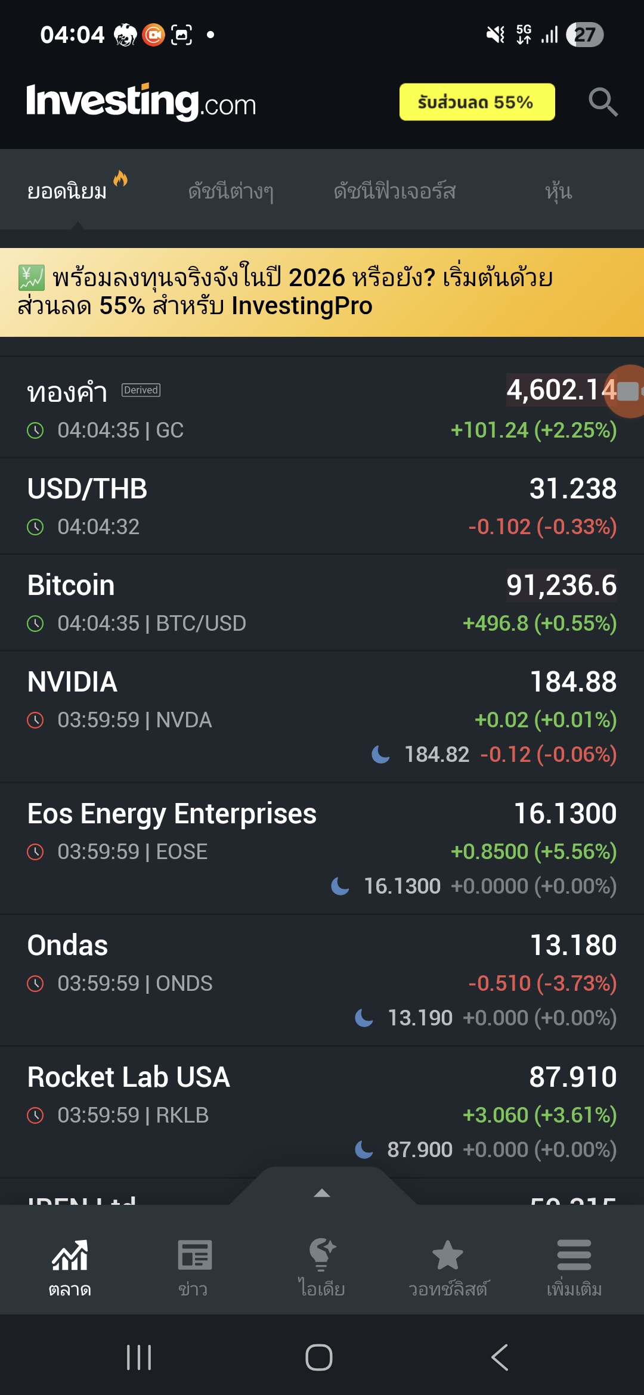
Task: Tap the search magnifier icon
Action: 602,102
